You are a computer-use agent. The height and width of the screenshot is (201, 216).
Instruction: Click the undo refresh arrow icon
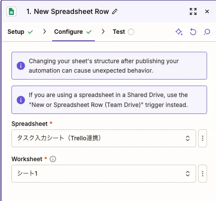pyautogui.click(x=193, y=32)
